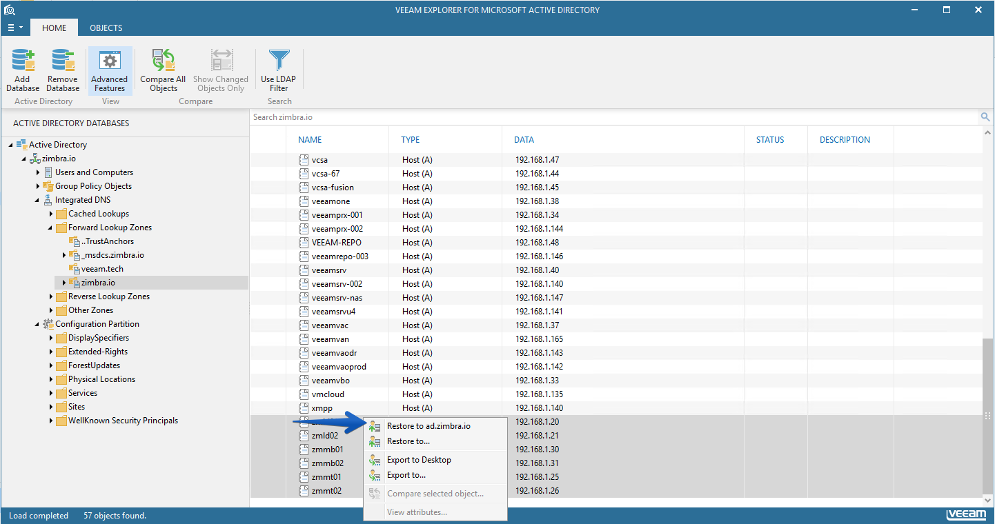The width and height of the screenshot is (995, 524).
Task: Select the ForestUpdates folder icon
Action: coord(61,365)
